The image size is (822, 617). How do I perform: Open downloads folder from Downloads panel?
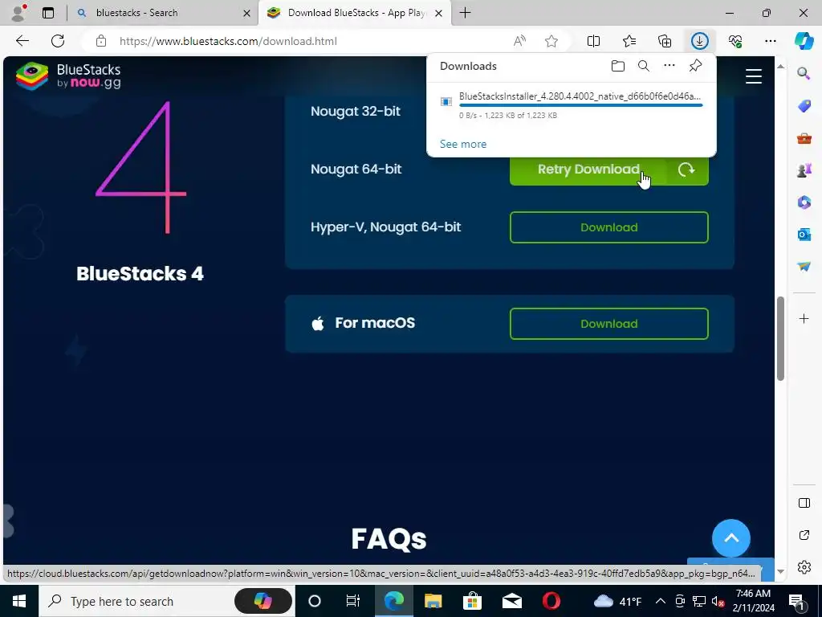(x=618, y=66)
